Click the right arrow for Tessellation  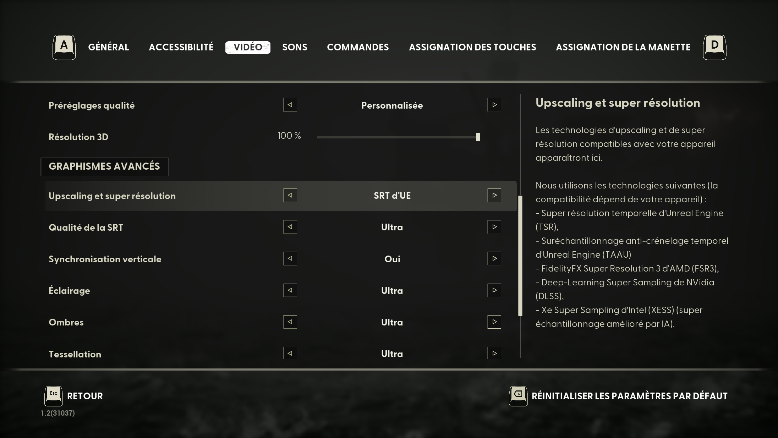click(x=494, y=353)
